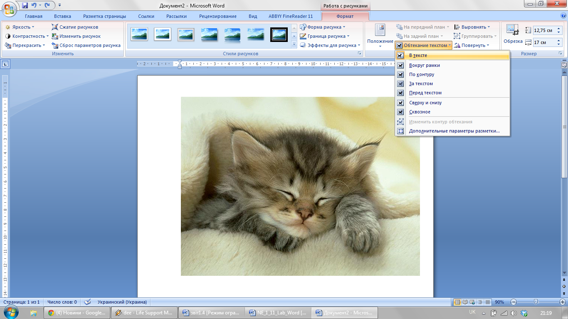Image resolution: width=568 pixels, height=319 pixels.
Task: Save the document via Quick Access toolbar
Action: point(25,6)
